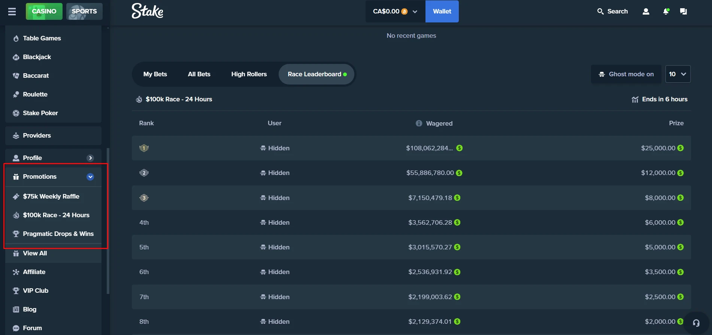Click the $3,500.00 prize value
The image size is (712, 335).
pos(660,272)
